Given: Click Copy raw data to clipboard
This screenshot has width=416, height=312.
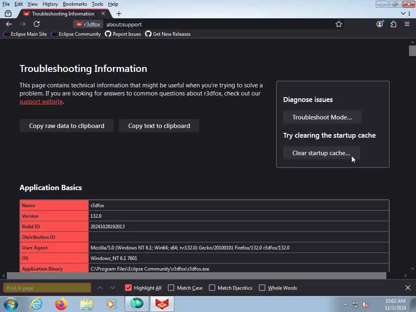Looking at the screenshot, I should (x=67, y=126).
